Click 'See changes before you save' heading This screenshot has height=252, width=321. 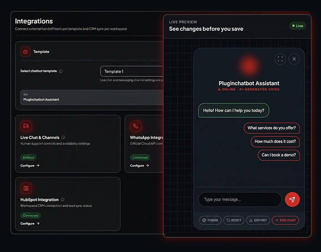(x=206, y=29)
